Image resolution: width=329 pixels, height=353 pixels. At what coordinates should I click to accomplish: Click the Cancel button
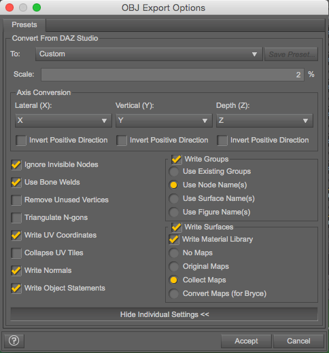[298, 341]
